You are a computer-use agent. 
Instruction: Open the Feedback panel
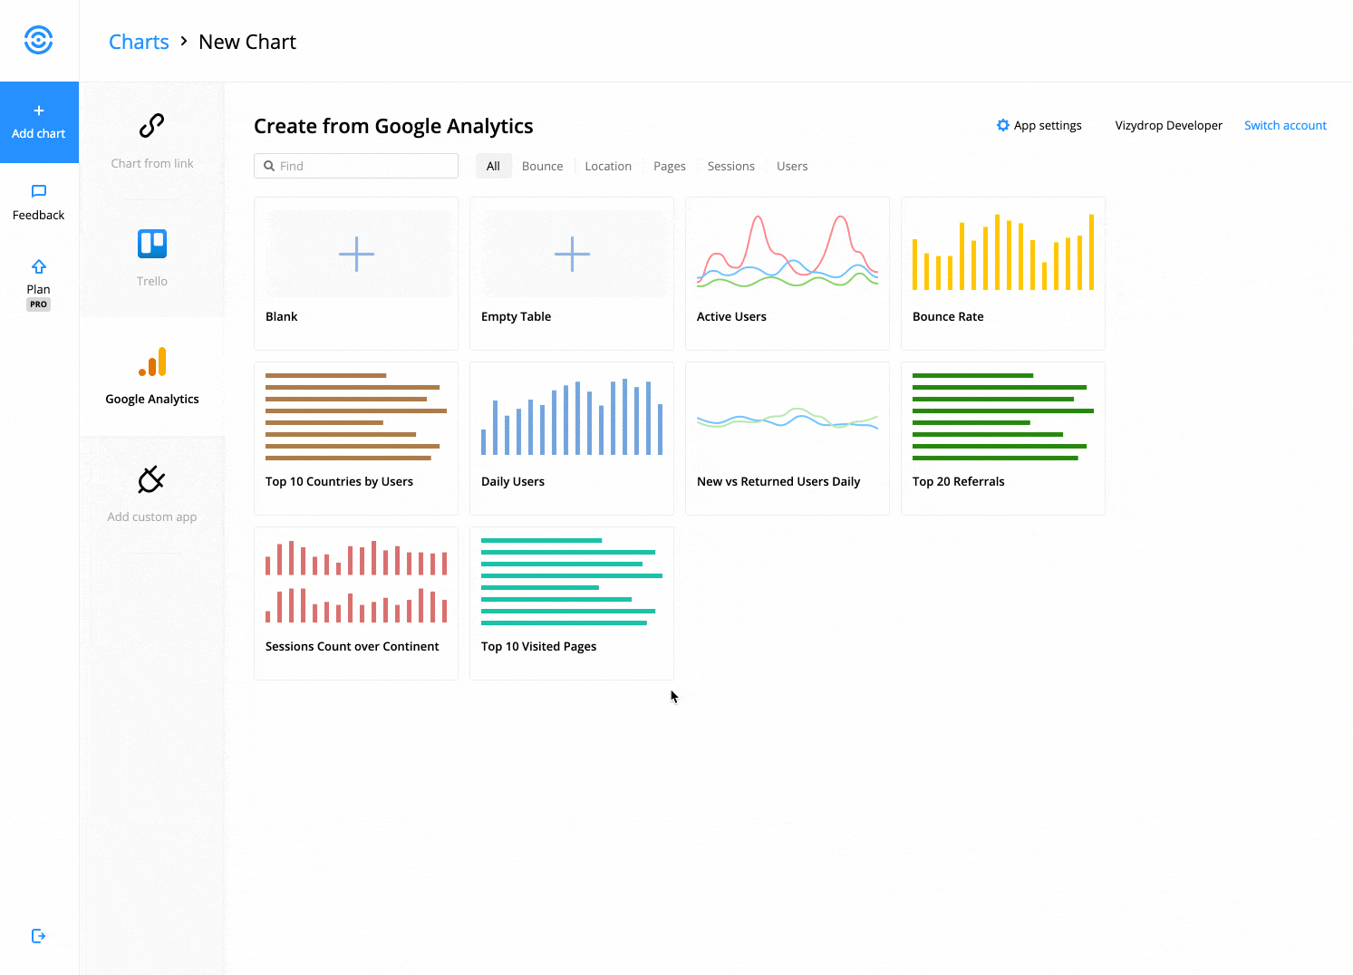point(38,201)
